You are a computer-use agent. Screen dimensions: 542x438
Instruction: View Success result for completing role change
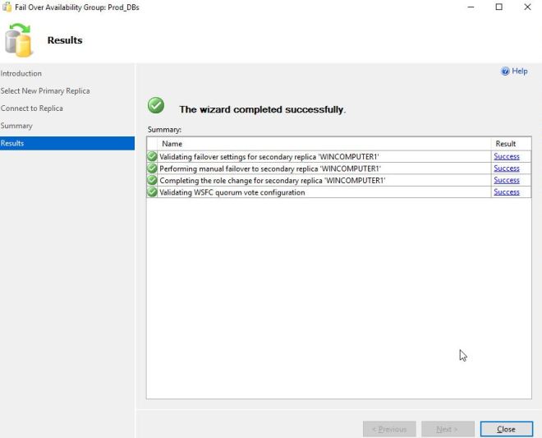coord(506,180)
